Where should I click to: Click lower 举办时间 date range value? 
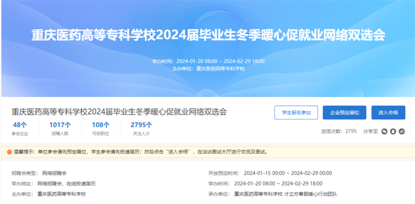point(278,184)
